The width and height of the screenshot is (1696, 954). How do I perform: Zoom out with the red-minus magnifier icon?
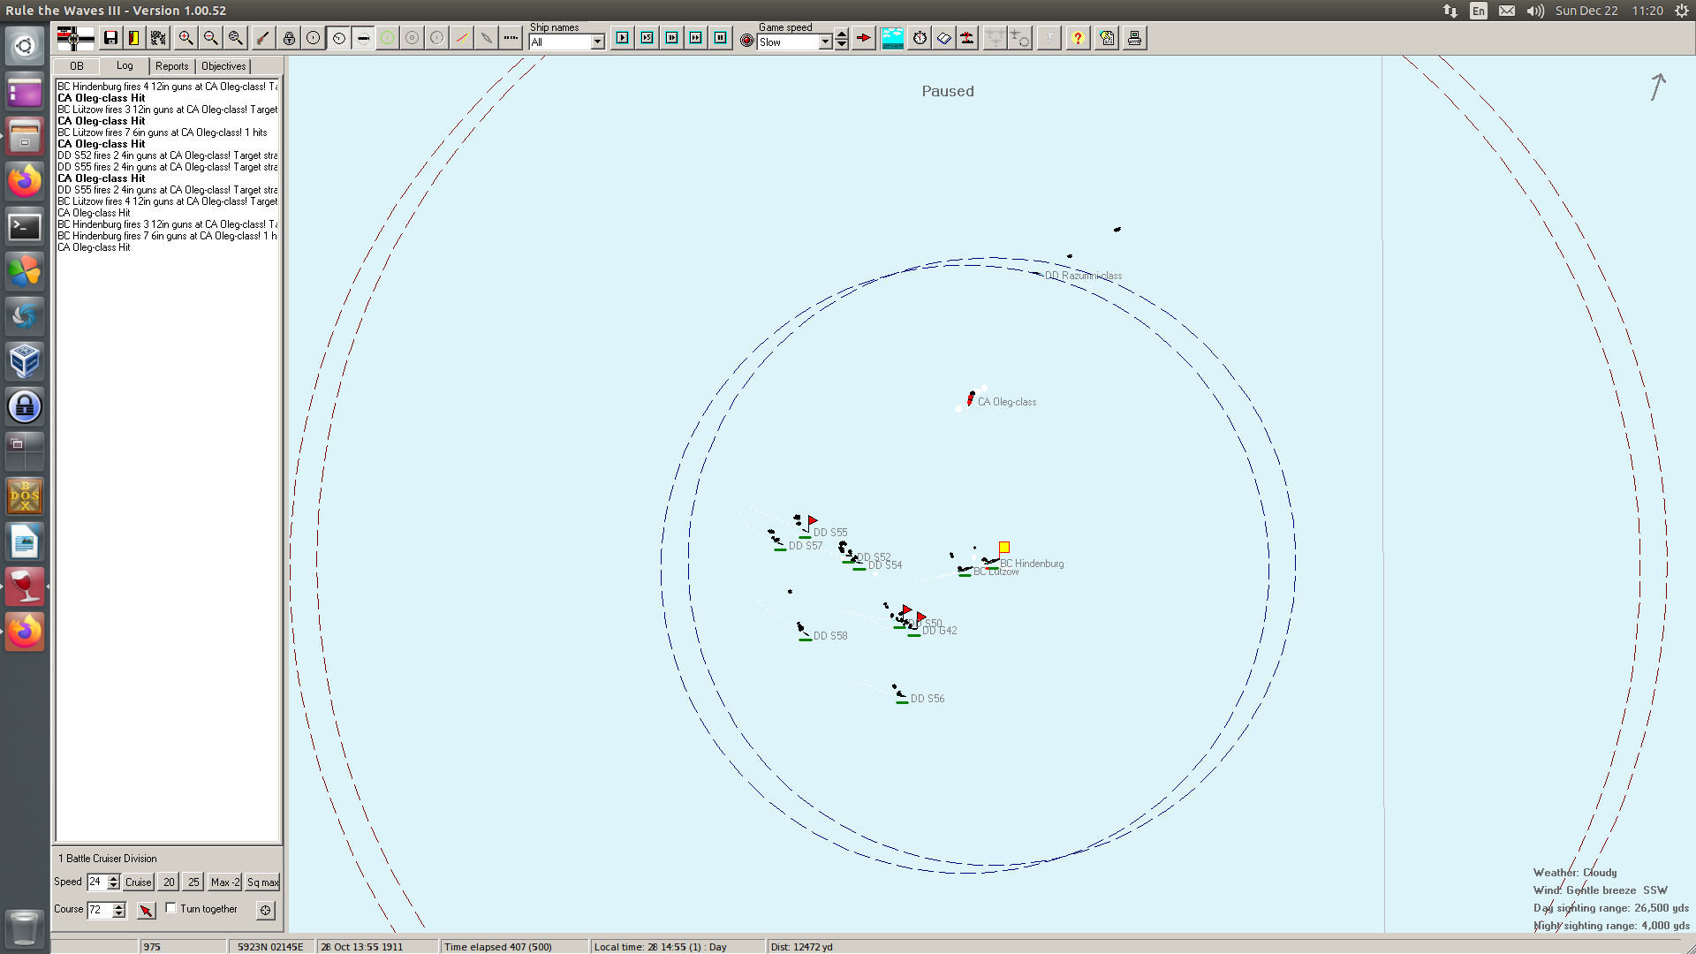[x=211, y=38]
